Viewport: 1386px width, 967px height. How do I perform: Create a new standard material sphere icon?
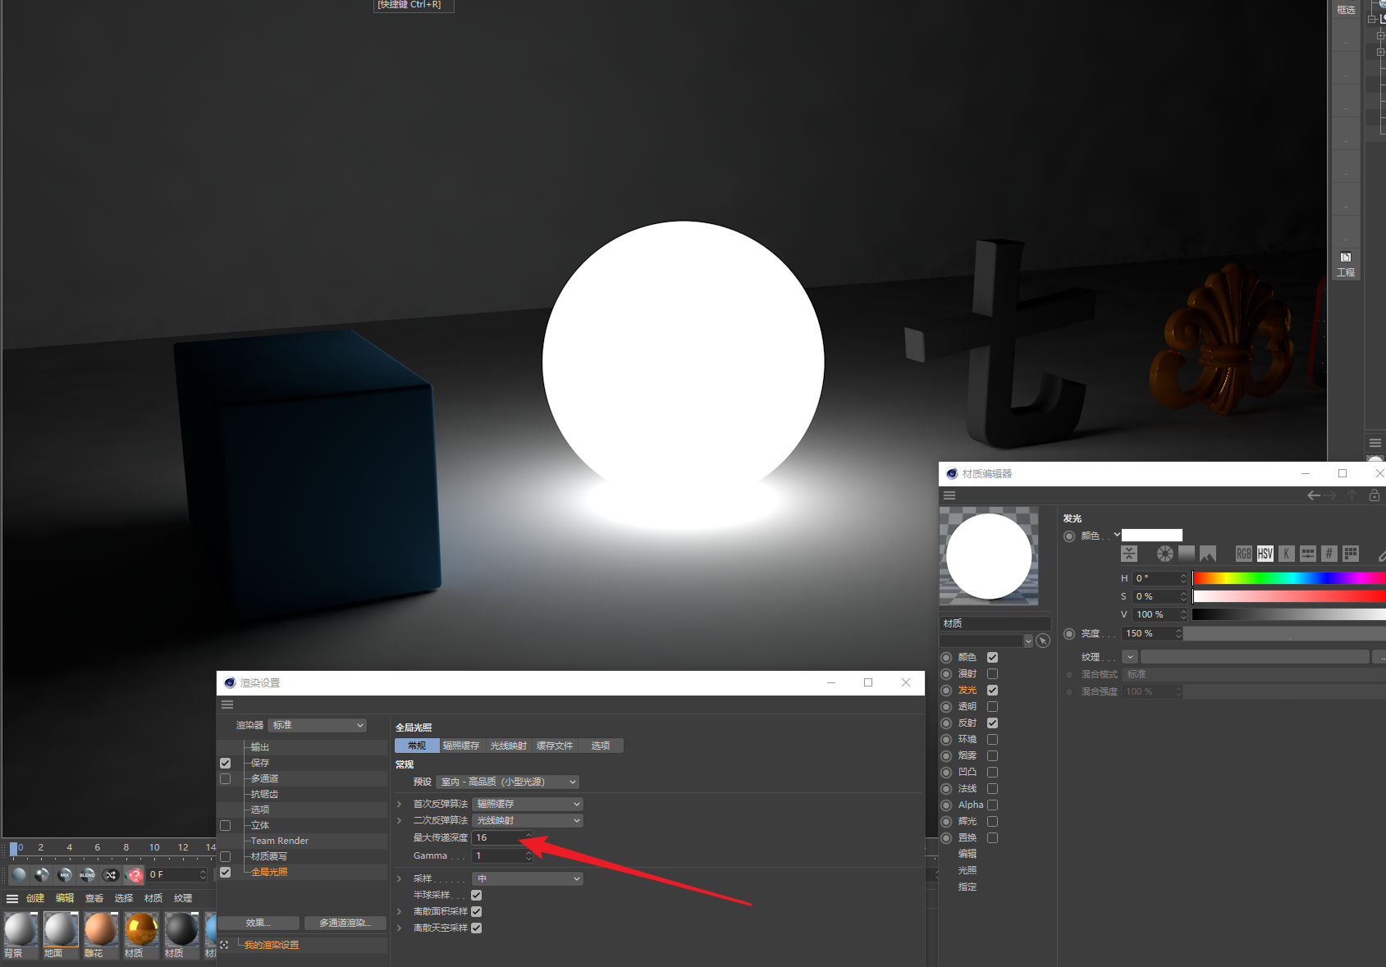click(x=20, y=874)
